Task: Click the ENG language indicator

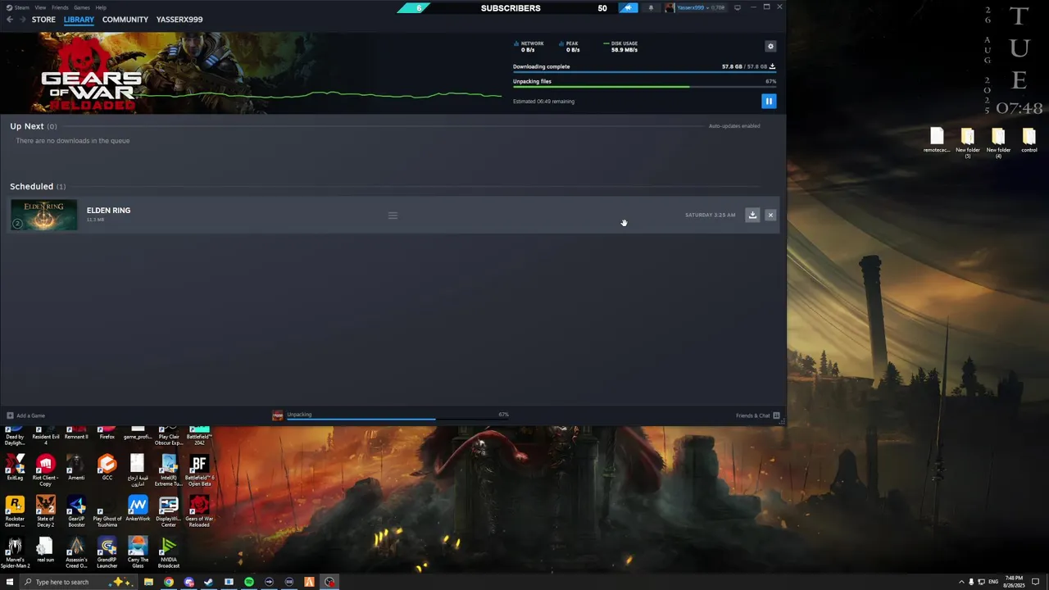Action: [993, 582]
